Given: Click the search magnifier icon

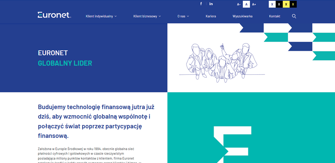Looking at the screenshot, I should pyautogui.click(x=294, y=16).
